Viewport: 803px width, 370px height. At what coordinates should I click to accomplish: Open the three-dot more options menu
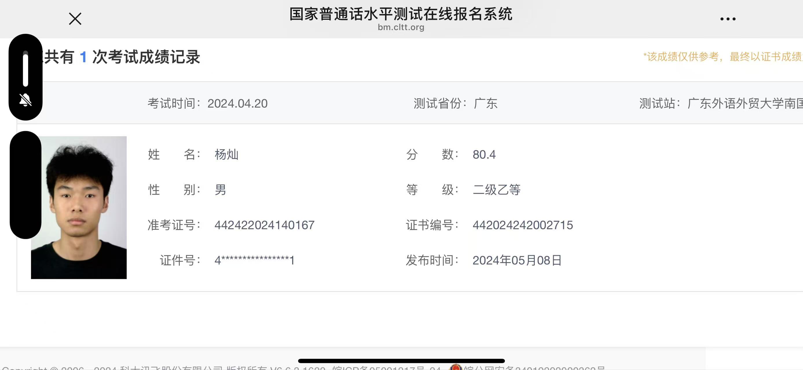tap(727, 19)
